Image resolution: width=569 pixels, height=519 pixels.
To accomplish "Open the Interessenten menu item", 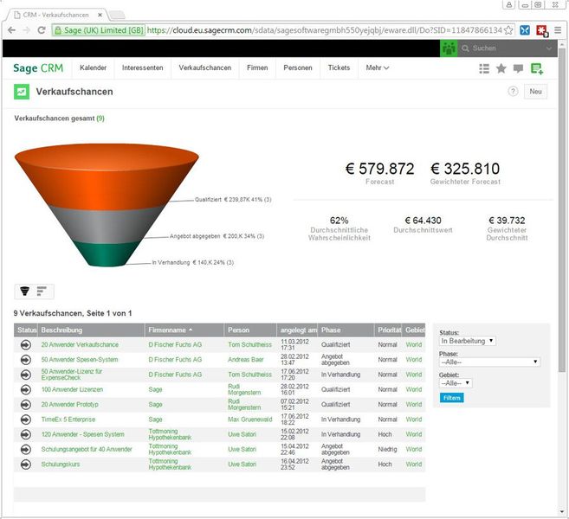I will coord(143,67).
